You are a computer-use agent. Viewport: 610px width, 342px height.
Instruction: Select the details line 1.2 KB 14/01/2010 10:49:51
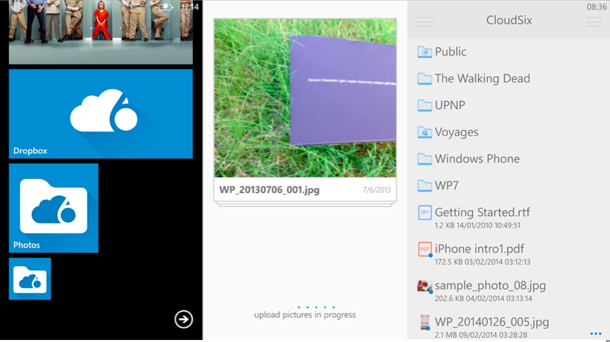(x=477, y=225)
